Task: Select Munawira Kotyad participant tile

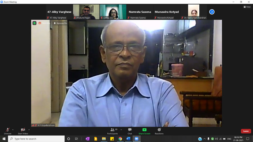Action: click(167, 12)
